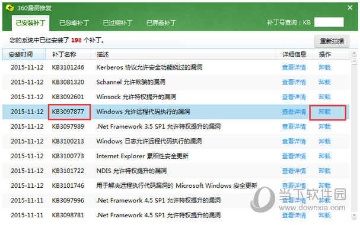Click the .Net Framework 3.5 SP1 description

tap(158, 126)
